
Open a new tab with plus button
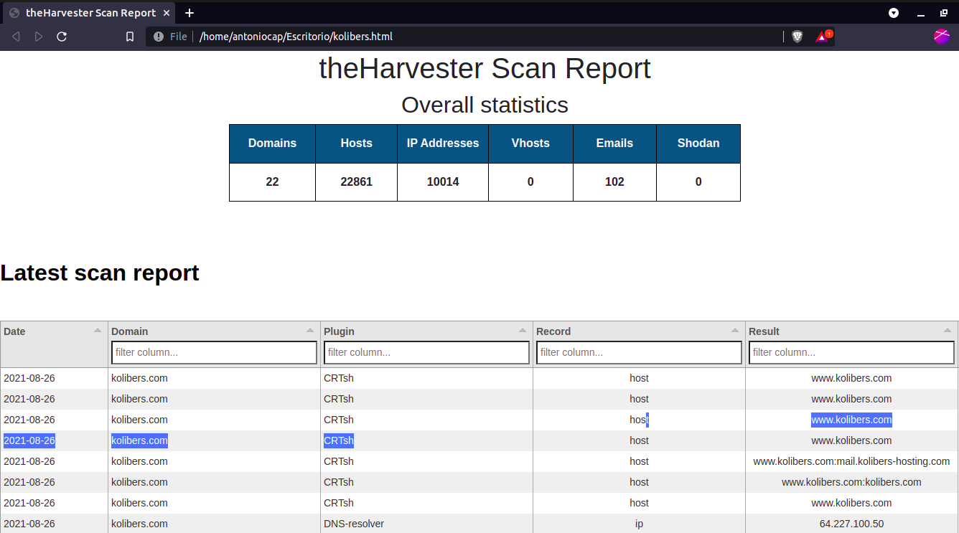tap(190, 13)
